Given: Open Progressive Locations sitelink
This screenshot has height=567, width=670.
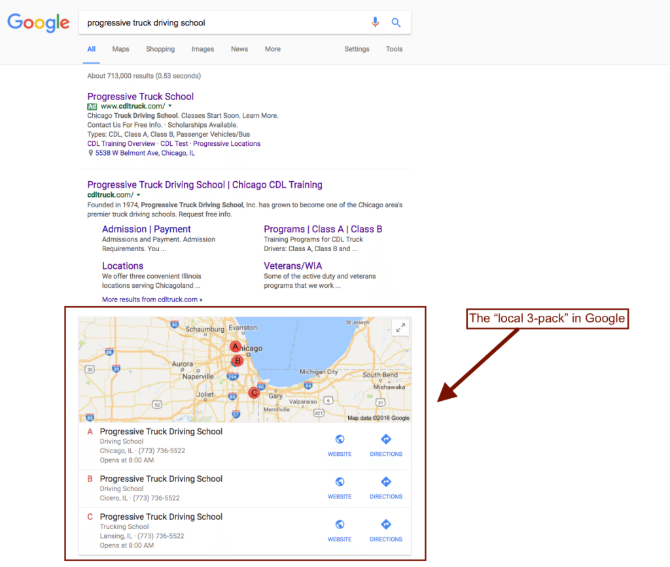Looking at the screenshot, I should 226,143.
